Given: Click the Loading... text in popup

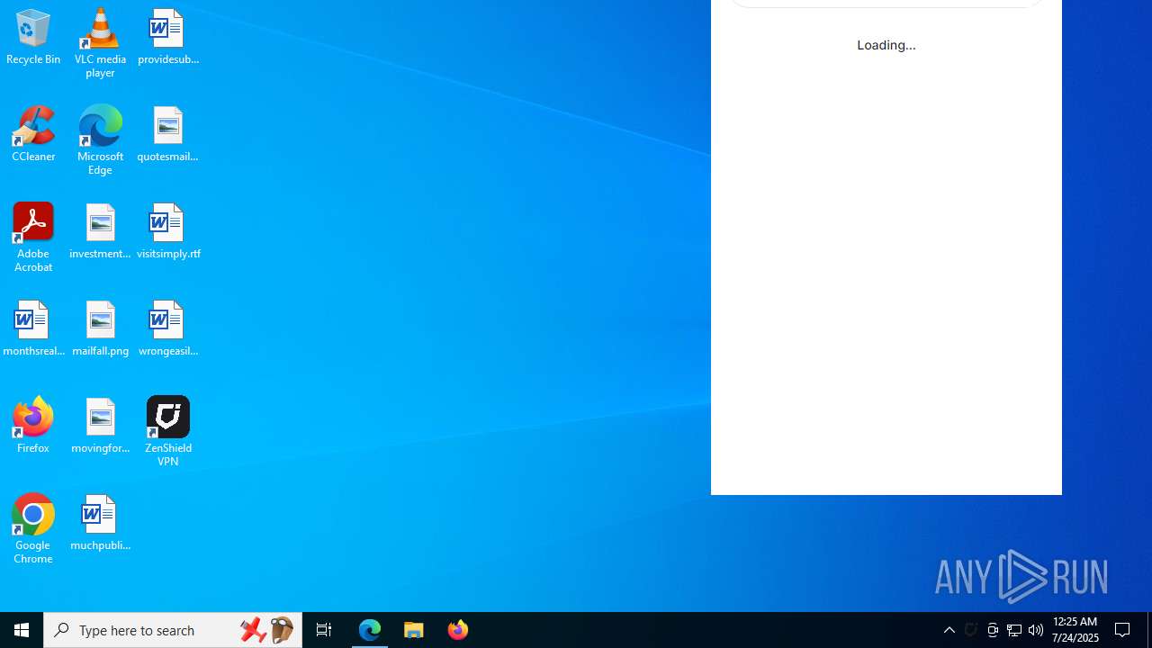Looking at the screenshot, I should [886, 45].
